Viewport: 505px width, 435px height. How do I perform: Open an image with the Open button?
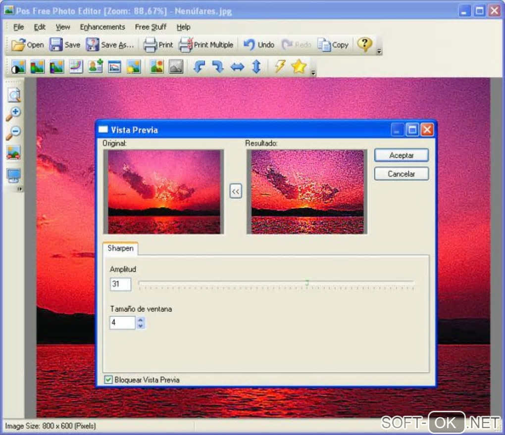[27, 45]
